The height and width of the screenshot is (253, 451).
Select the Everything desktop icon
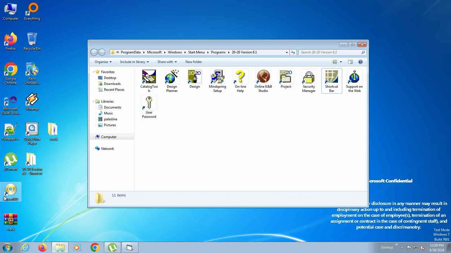pos(32,12)
